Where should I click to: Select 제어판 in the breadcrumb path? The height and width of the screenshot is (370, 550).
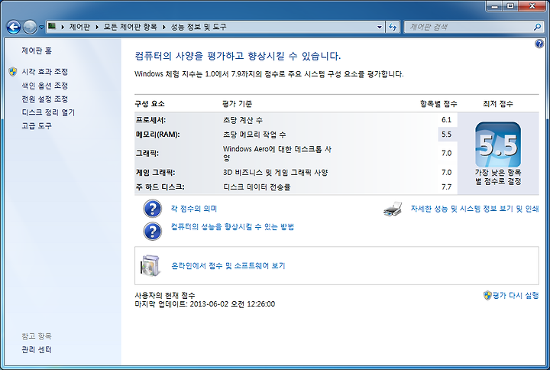79,27
